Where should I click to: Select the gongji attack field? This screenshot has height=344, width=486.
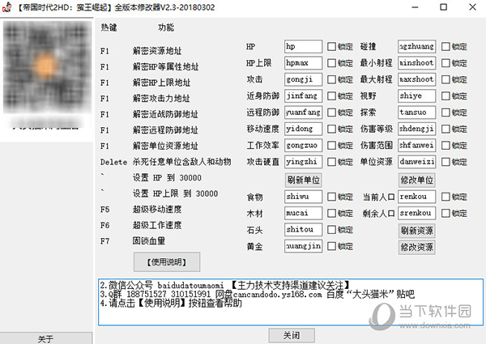[x=304, y=79]
